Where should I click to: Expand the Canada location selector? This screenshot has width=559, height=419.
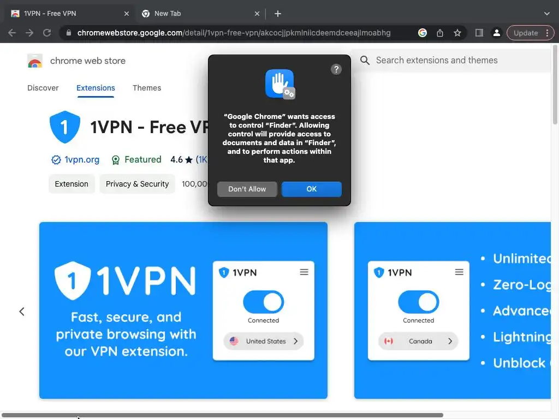[418, 342]
